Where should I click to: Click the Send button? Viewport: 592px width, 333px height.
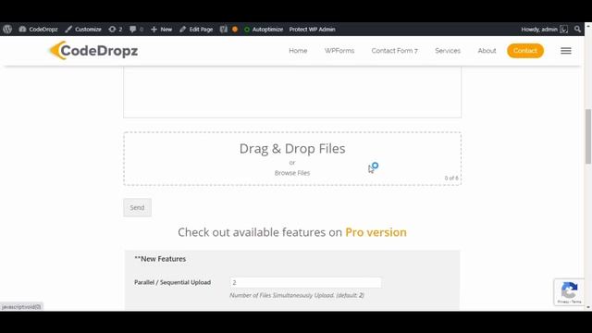137,207
